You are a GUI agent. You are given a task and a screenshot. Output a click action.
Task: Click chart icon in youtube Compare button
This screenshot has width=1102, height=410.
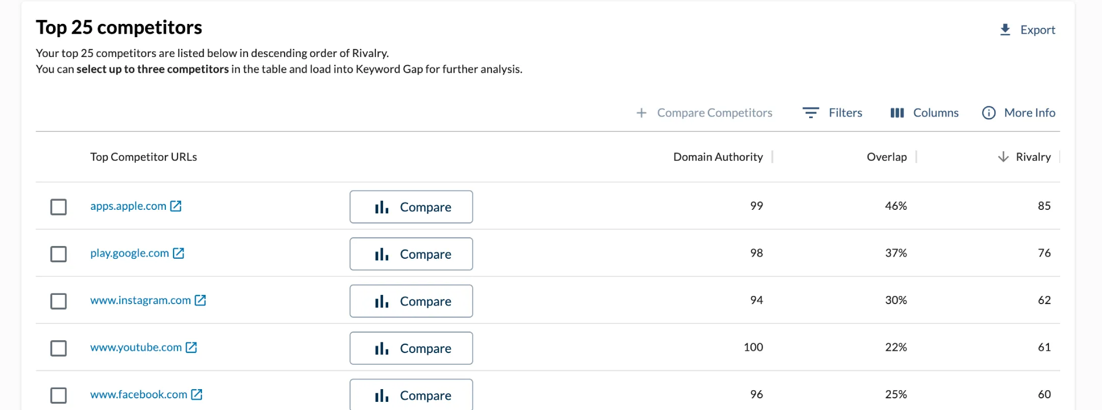(382, 348)
